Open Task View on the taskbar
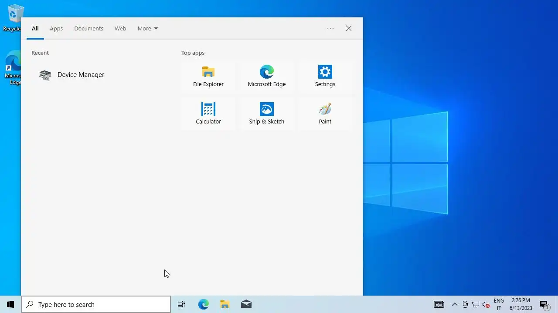This screenshot has height=313, width=558. click(x=181, y=304)
